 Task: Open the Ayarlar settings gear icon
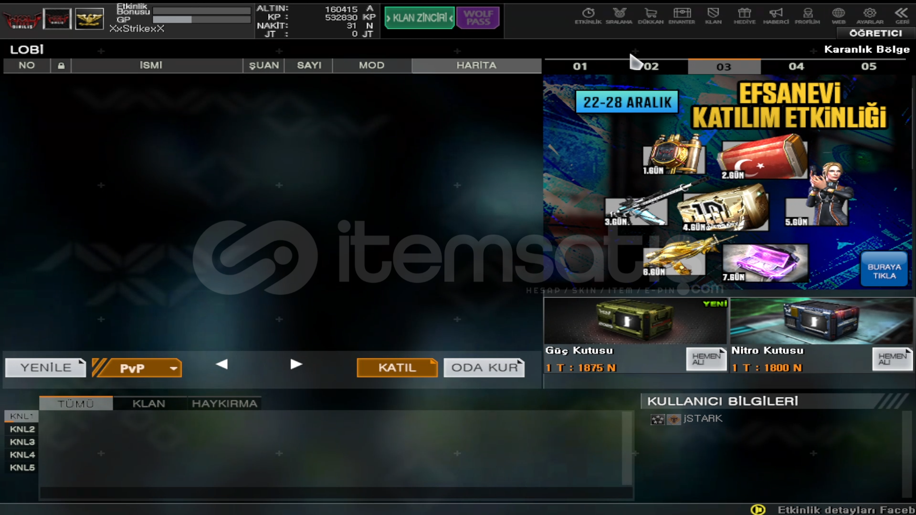pyautogui.click(x=870, y=16)
